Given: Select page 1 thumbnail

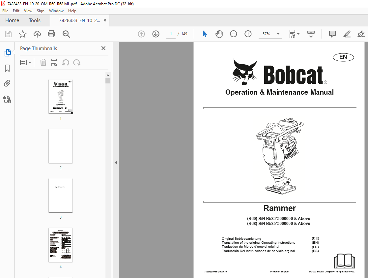Looking at the screenshot, I should pos(61,97).
